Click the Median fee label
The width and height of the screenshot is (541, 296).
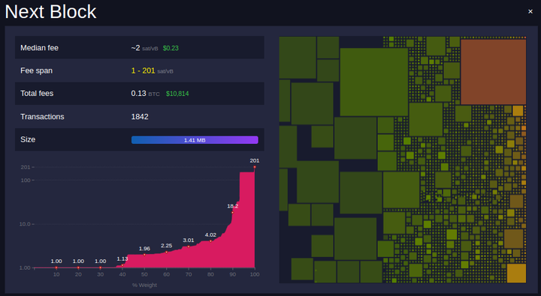point(39,48)
